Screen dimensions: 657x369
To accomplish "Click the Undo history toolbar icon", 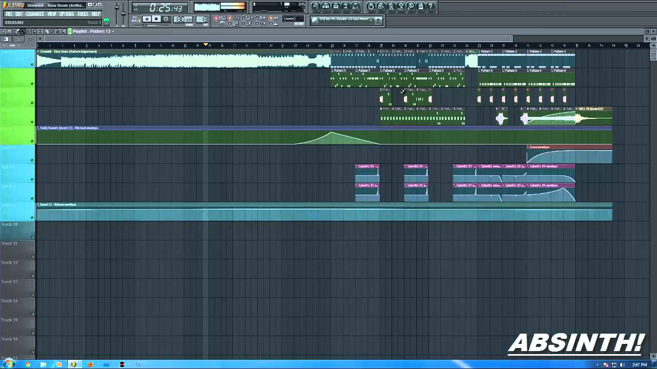I will (371, 7).
